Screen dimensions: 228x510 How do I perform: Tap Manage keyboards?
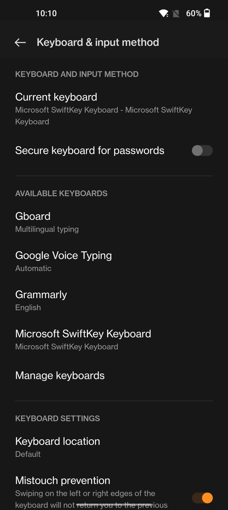(60, 375)
